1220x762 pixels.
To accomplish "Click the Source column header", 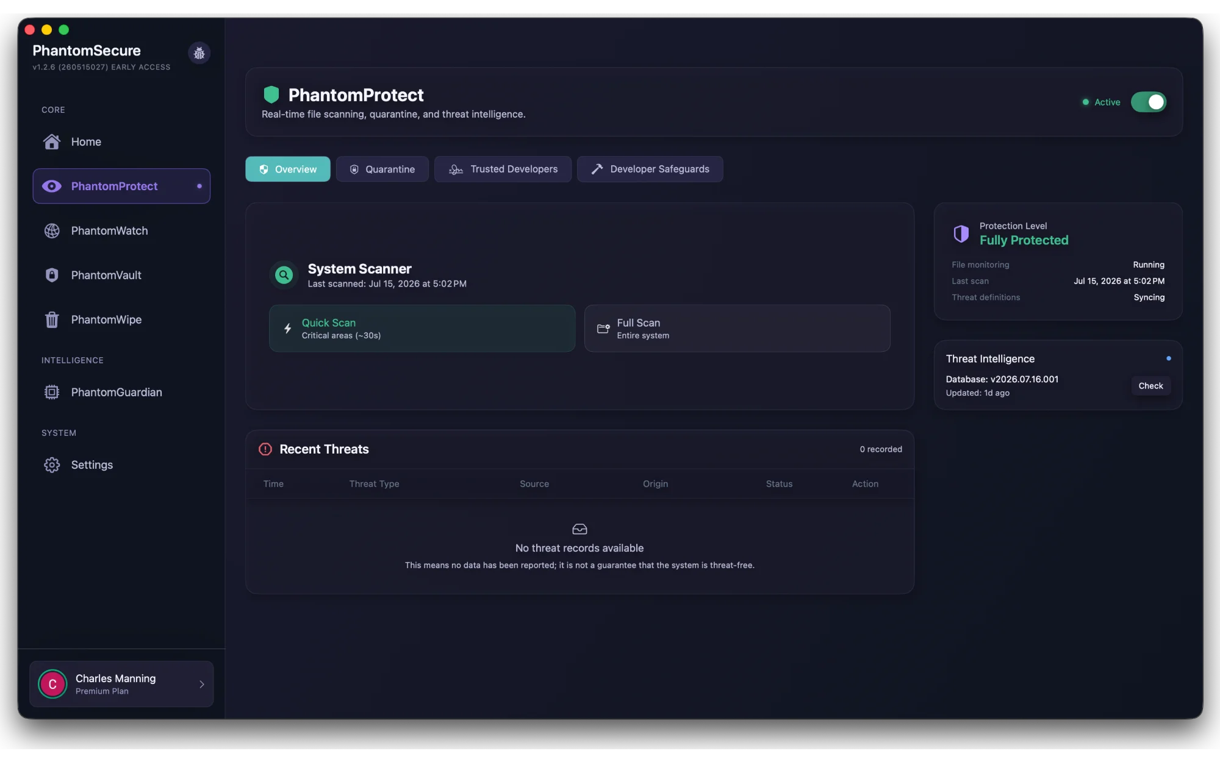I will pyautogui.click(x=534, y=484).
